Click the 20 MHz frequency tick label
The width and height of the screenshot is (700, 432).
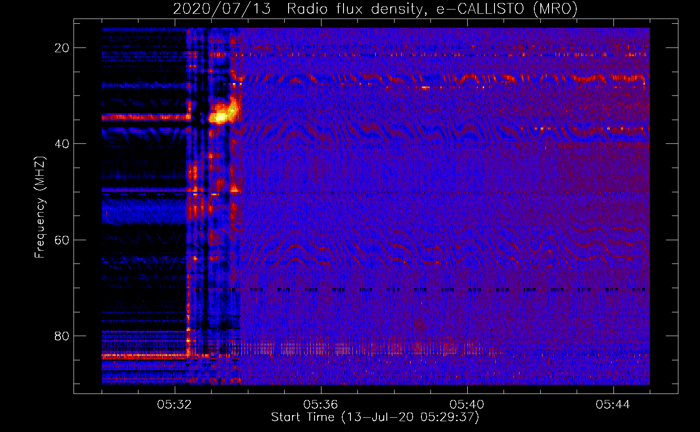pos(62,48)
